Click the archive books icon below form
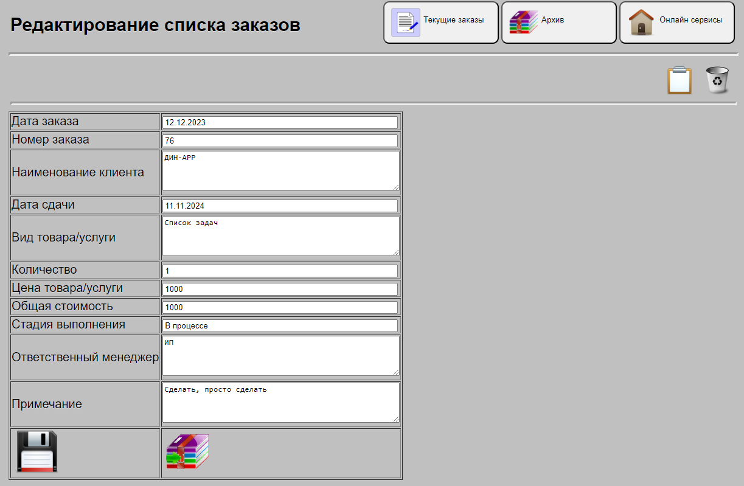 click(187, 451)
